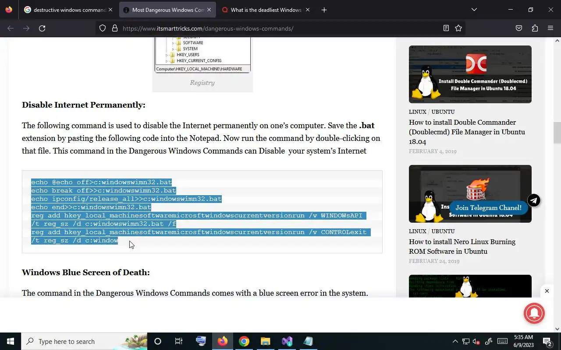Click UBUNTU category above Nero Linux article
Screen dimensions: 561x350
[443, 231]
